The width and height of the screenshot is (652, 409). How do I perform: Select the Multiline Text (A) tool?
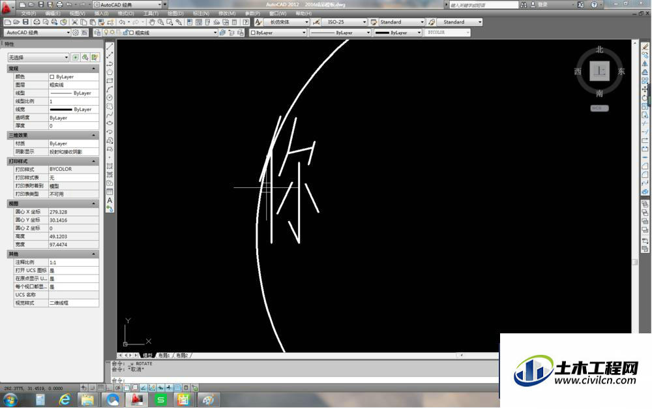coord(110,200)
